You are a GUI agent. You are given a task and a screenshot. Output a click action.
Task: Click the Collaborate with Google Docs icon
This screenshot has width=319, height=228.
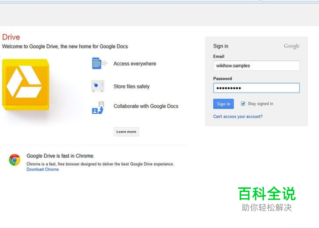pos(98,108)
